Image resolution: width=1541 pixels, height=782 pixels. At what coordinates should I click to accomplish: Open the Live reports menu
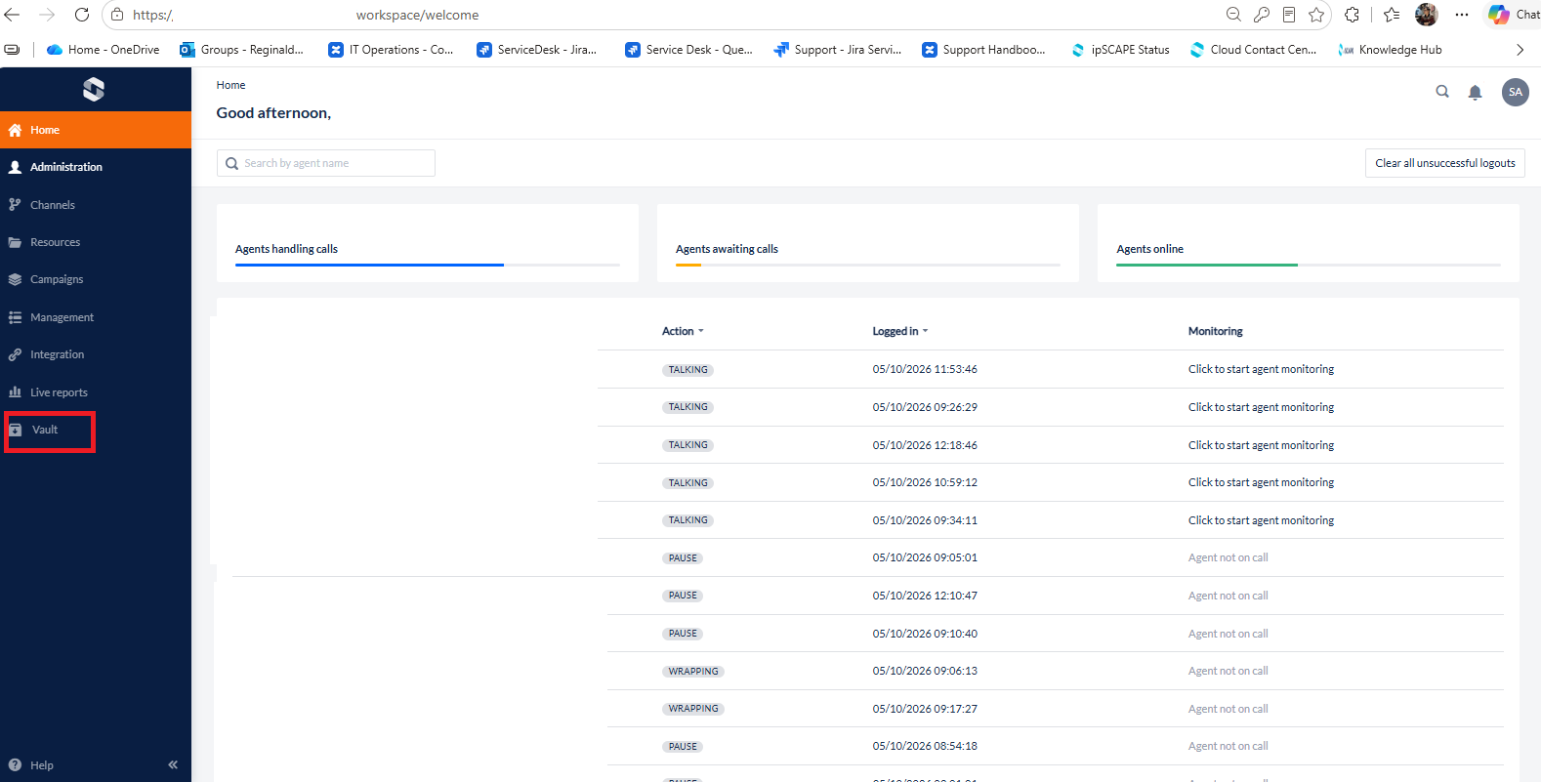coord(96,392)
